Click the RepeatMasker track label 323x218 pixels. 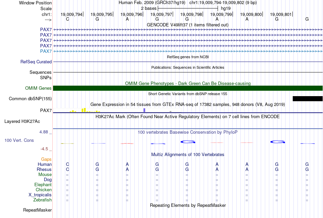[x=37, y=210]
